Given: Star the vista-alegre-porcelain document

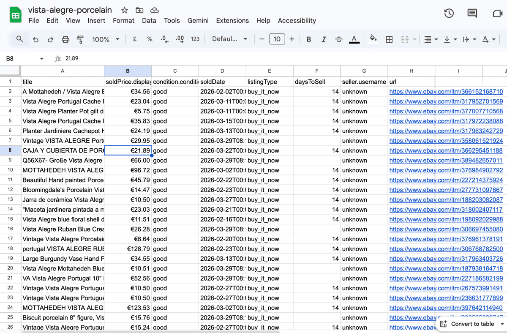Looking at the screenshot, I should pos(125,10).
